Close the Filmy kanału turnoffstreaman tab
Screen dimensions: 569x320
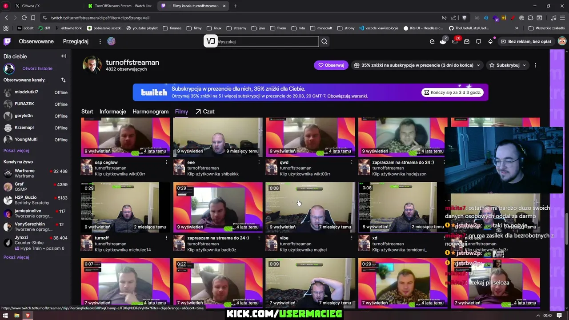point(224,6)
